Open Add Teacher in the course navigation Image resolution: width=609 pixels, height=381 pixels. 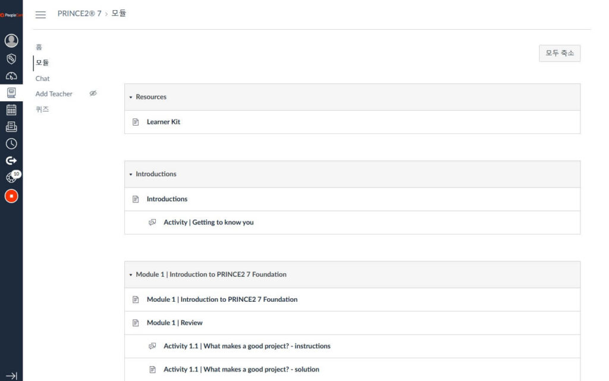(54, 93)
